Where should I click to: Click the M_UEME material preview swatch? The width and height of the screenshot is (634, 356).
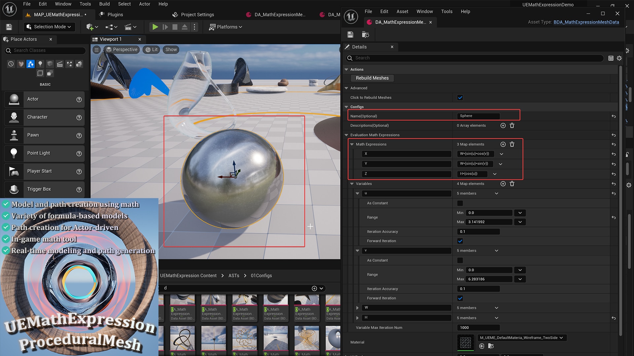(466, 342)
